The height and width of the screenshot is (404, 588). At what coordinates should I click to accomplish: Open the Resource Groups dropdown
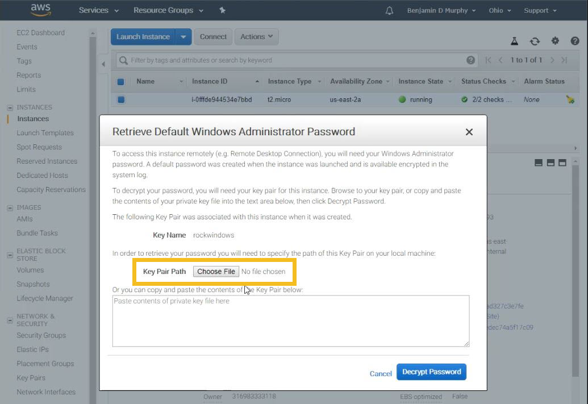click(168, 10)
